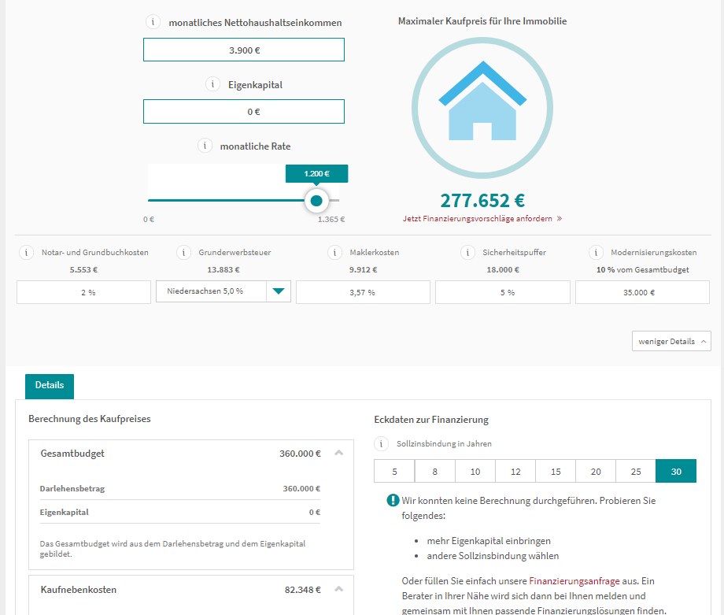The width and height of the screenshot is (724, 615).
Task: Open the Finanzierungsanfrage link
Action: click(574, 581)
